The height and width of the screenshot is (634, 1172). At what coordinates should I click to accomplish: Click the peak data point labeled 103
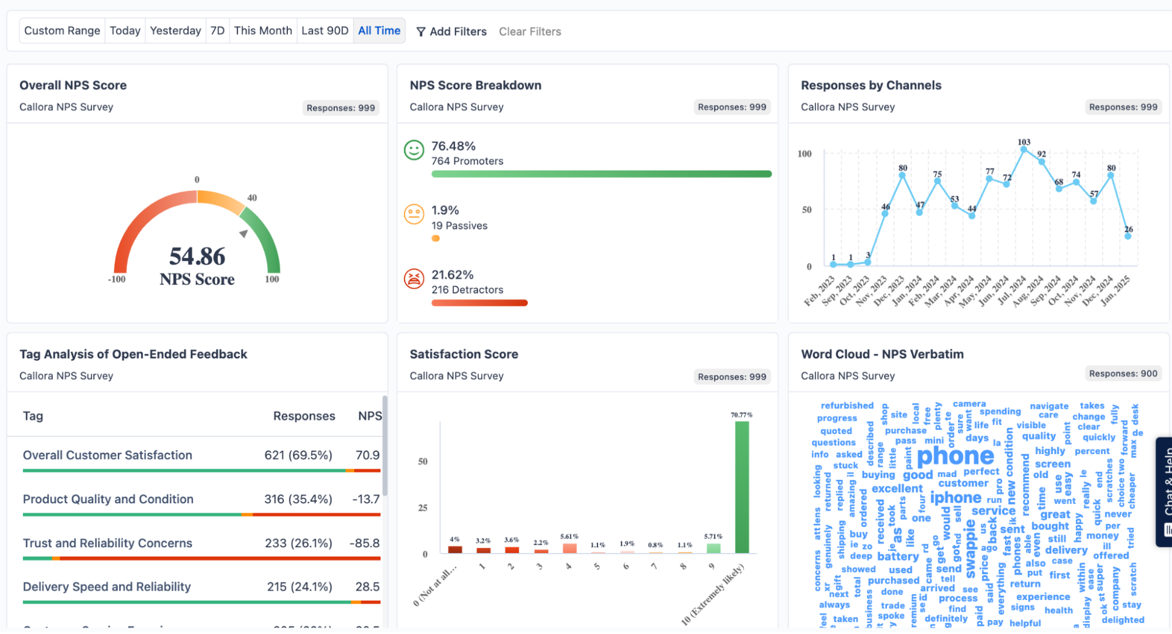[1025, 149]
